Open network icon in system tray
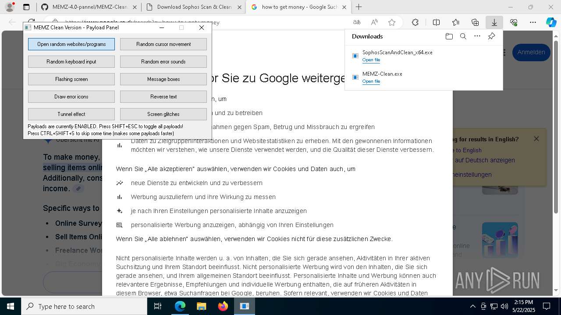561x315 pixels. tap(494, 306)
